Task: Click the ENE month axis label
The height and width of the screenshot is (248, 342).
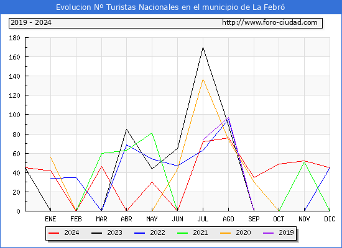Action: [x=50, y=219]
